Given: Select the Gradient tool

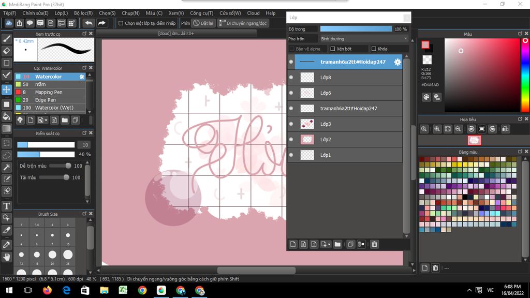Looking at the screenshot, I should (x=6, y=129).
